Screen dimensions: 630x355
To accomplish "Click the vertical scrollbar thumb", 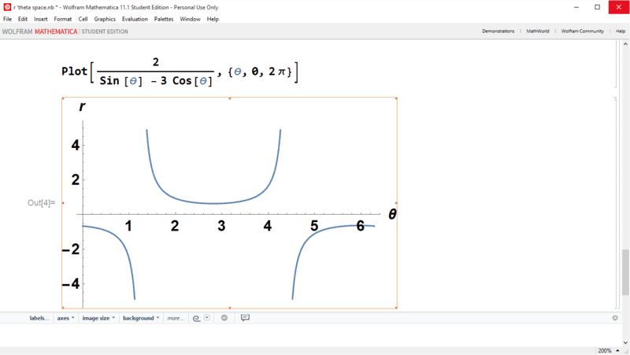I will tap(625, 271).
